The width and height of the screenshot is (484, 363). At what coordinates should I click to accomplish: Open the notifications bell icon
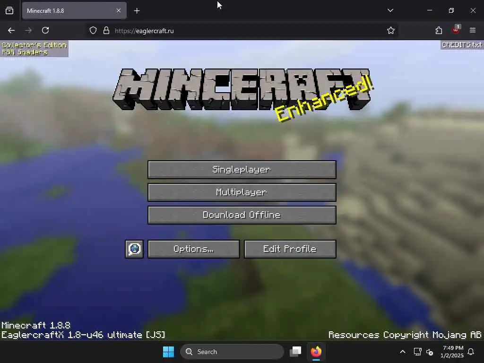(x=471, y=352)
